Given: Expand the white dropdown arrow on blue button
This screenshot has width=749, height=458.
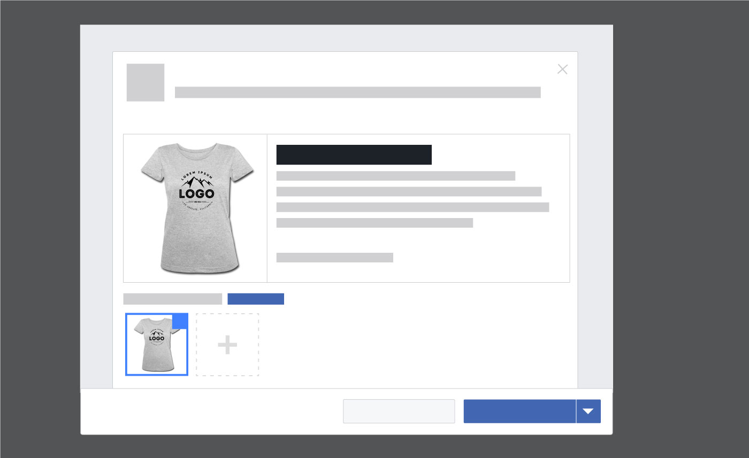Looking at the screenshot, I should pos(588,411).
